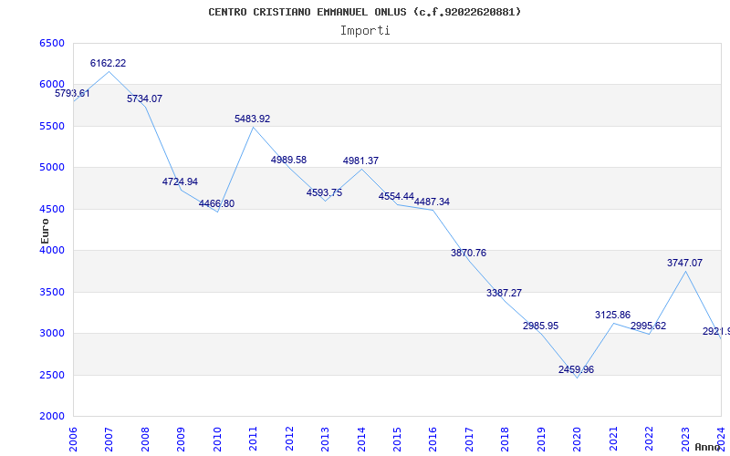The width and height of the screenshot is (730, 456).
Task: Click the Importi subtitle
Action: tap(365, 31)
